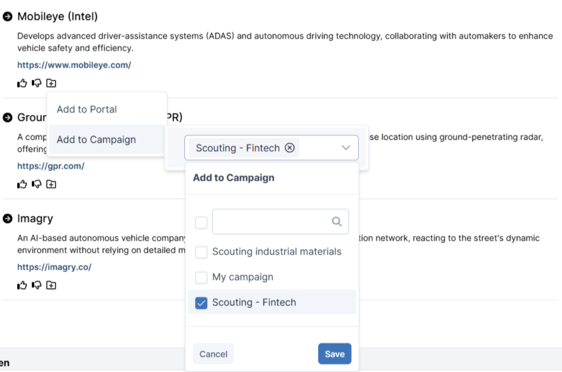562x372 pixels.
Task: Cancel the Add to Campaign dialog
Action: (213, 354)
